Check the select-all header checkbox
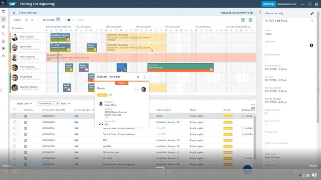 pos(15,110)
